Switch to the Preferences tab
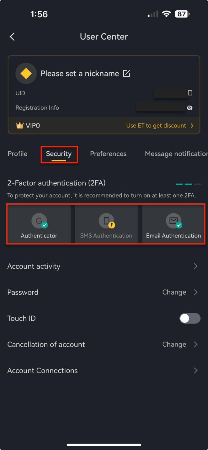 tap(108, 154)
